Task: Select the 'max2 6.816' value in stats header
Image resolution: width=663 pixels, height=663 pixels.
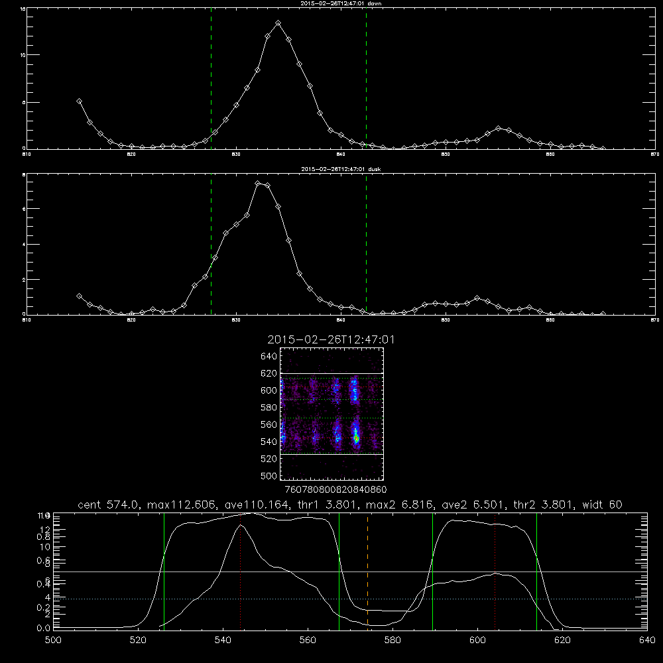Action: pyautogui.click(x=400, y=505)
